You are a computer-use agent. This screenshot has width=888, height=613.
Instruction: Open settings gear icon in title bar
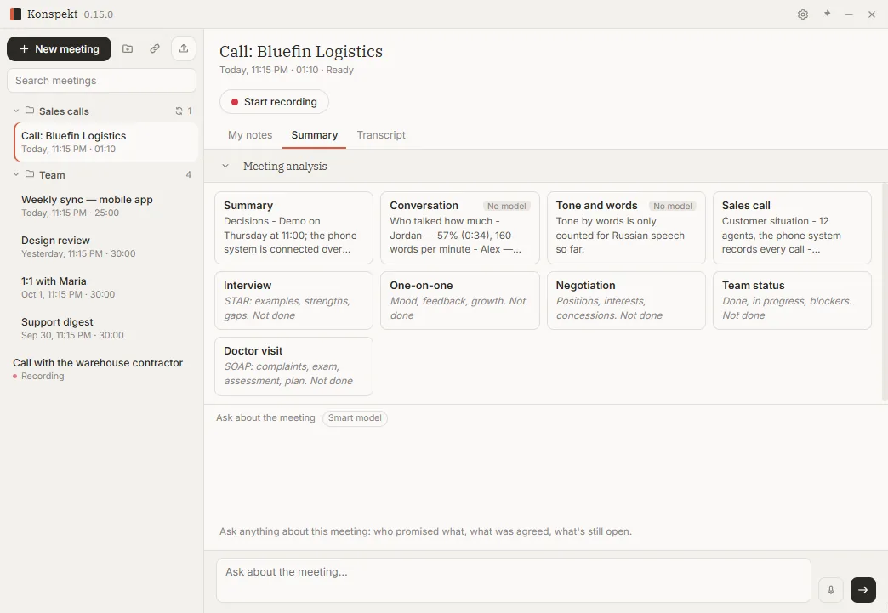pos(802,14)
